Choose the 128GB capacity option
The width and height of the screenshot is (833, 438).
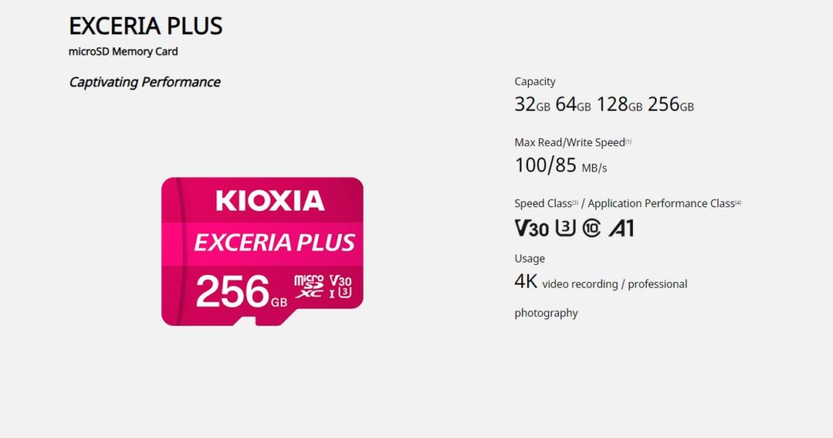click(x=619, y=105)
